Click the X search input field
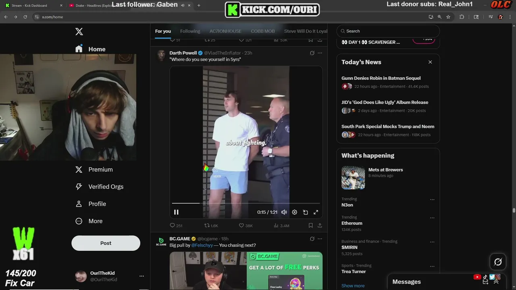 coord(388,31)
